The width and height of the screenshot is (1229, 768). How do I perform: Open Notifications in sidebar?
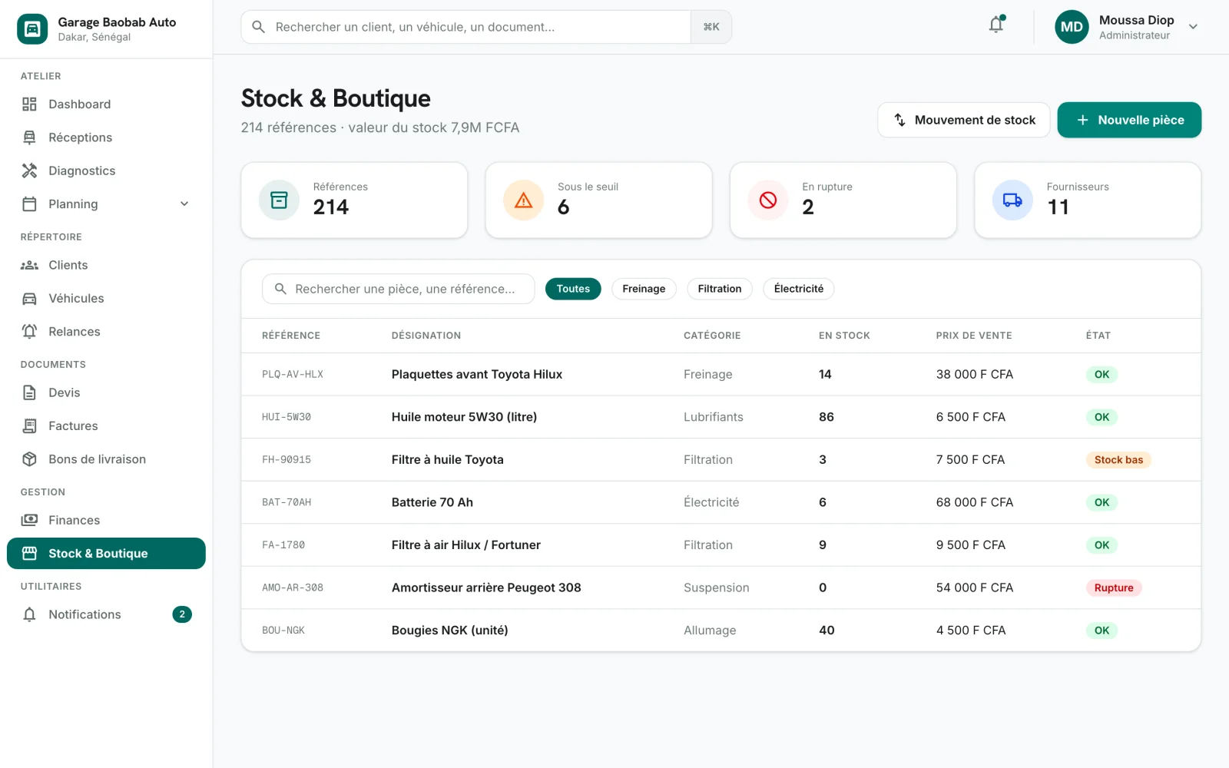click(x=106, y=614)
